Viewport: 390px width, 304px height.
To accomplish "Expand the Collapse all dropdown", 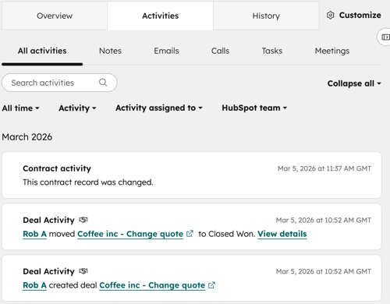I will pos(354,83).
